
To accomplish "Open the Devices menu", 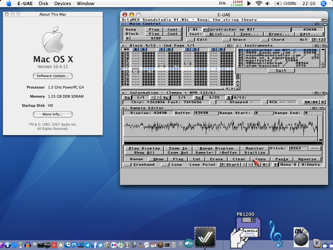I will 62,4.
